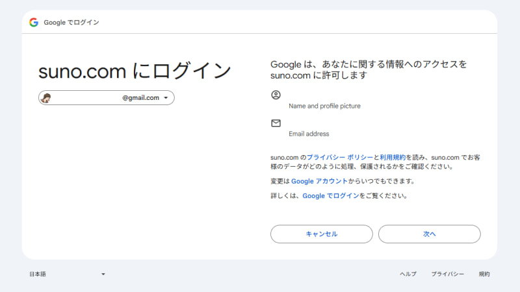Click the arrow beside the 日本語 language selector
Image resolution: width=520 pixels, height=292 pixels.
point(103,274)
